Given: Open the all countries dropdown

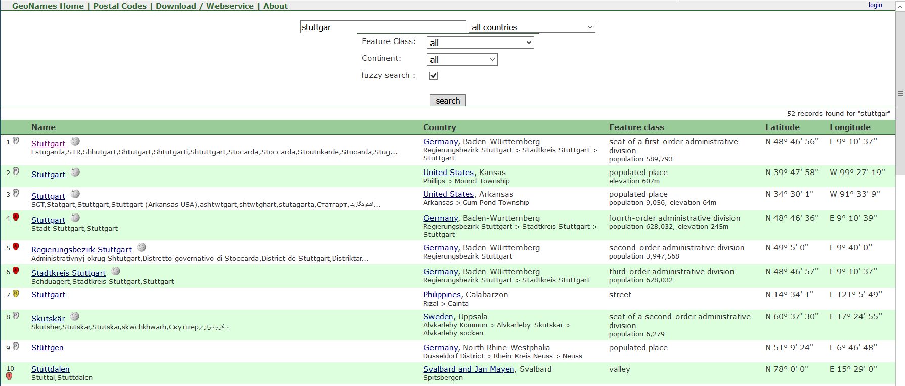Looking at the screenshot, I should point(532,27).
